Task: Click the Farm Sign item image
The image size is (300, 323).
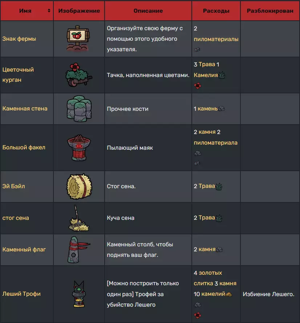Action: [79, 38]
